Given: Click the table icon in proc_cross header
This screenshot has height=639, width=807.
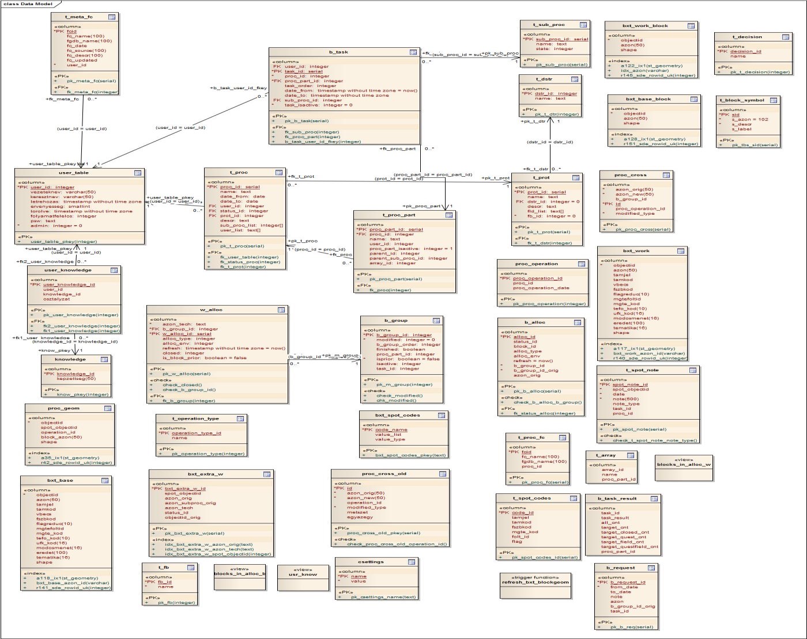Looking at the screenshot, I should pos(665,175).
